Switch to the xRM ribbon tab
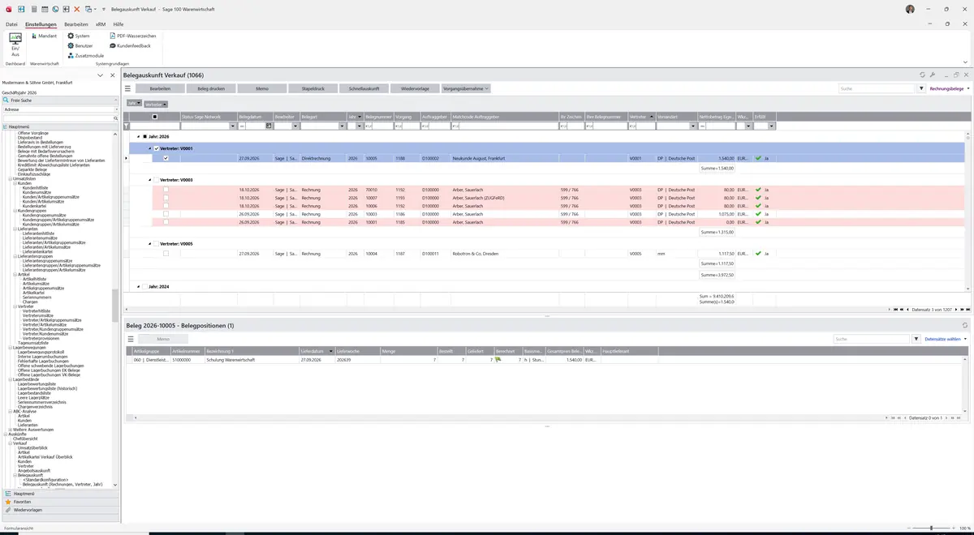 [101, 24]
